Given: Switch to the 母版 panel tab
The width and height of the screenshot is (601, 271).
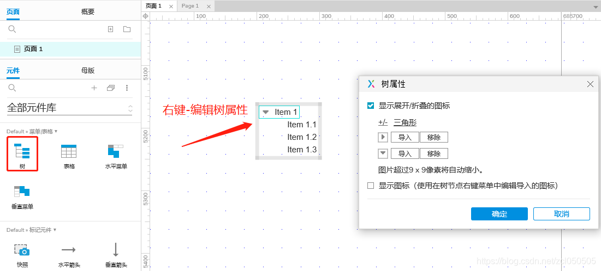Looking at the screenshot, I should [x=88, y=71].
